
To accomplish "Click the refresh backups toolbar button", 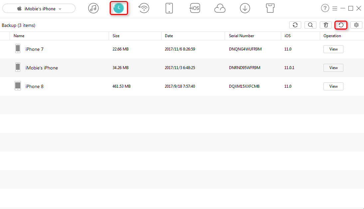I will point(295,25).
